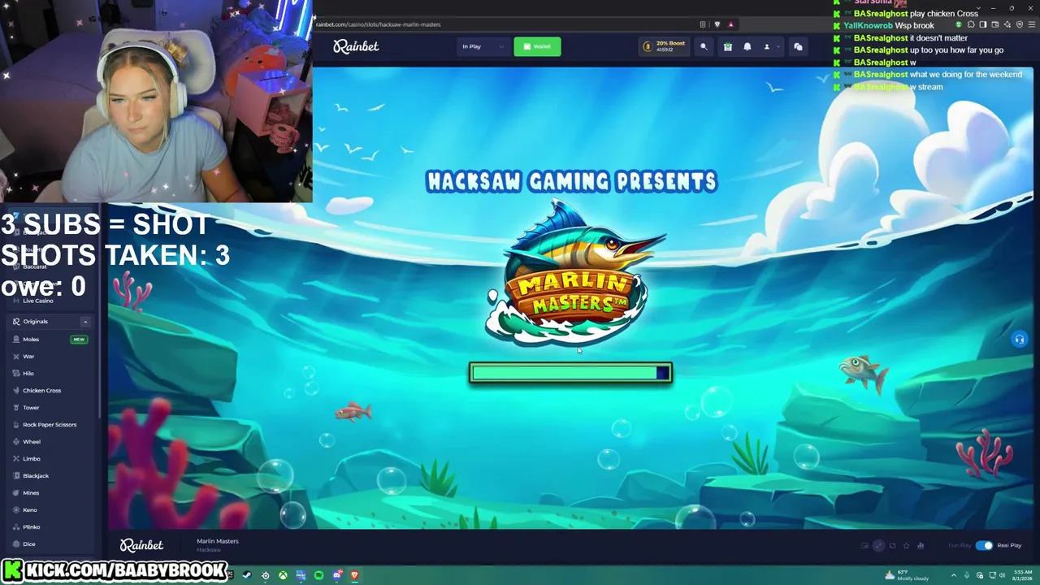Click the Marlin Masters title in footer
The width and height of the screenshot is (1040, 585).
[x=217, y=541]
